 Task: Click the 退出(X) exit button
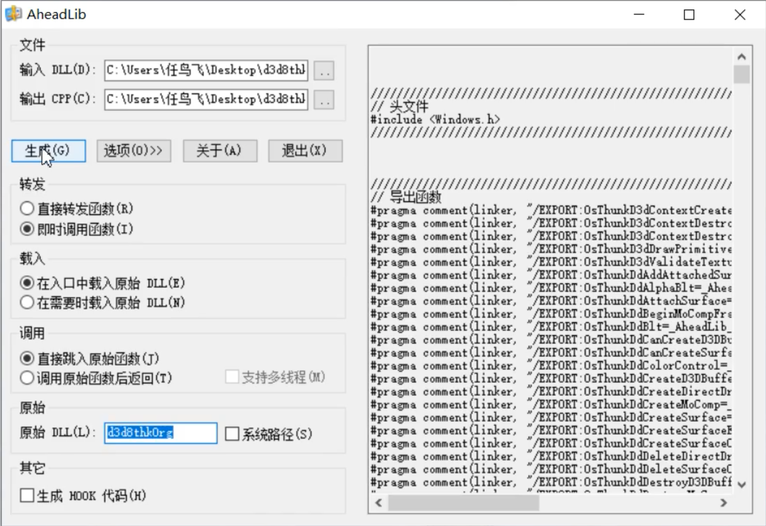tap(305, 151)
